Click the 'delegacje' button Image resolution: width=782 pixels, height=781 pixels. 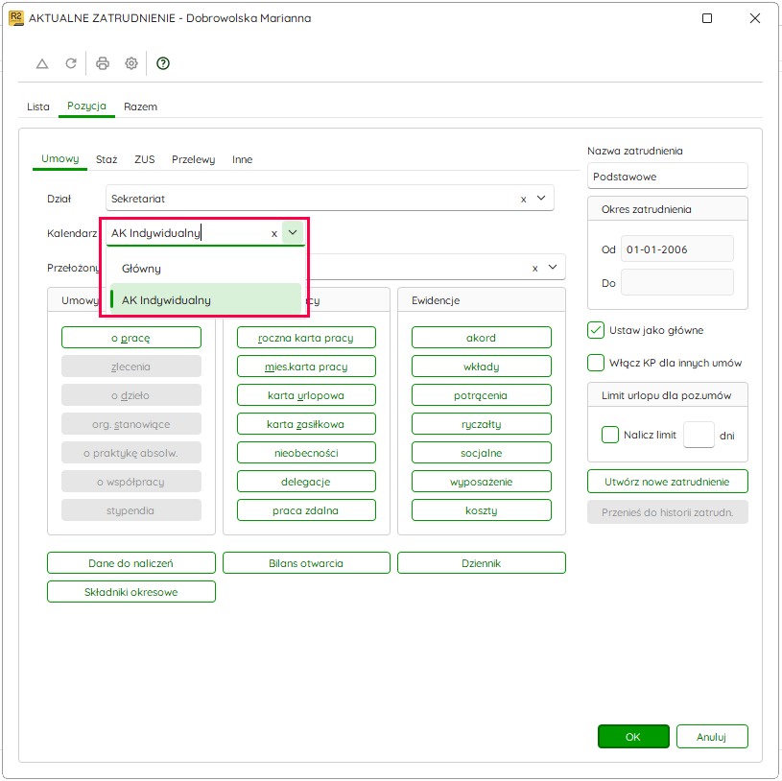[306, 482]
